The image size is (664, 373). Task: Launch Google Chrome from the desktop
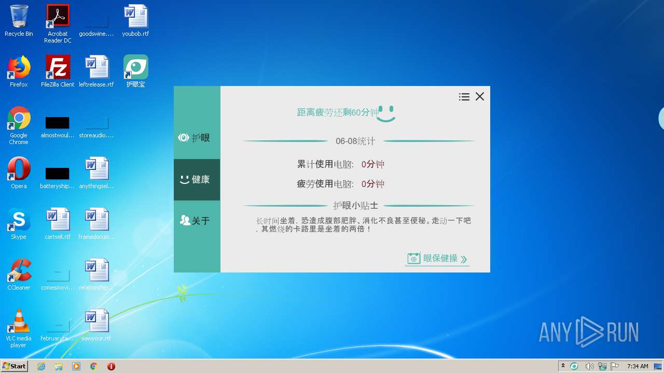click(x=19, y=125)
